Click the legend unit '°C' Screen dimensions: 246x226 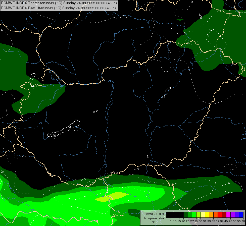153,222
